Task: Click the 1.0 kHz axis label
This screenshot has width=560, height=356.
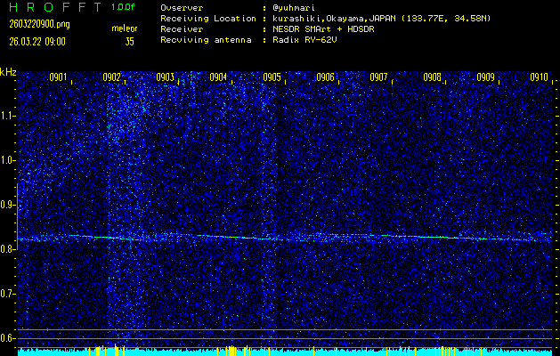Action: [7, 161]
